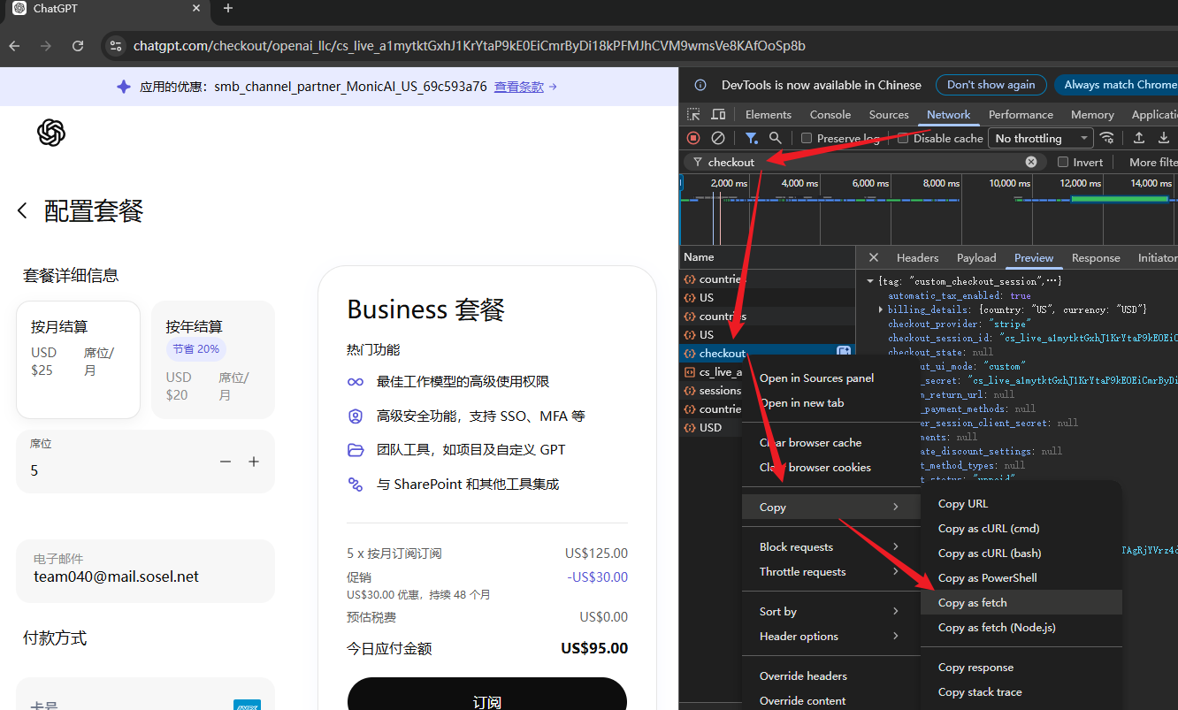Screen dimensions: 1178x710
Task: Click the override badge on checkout row
Action: pos(844,353)
